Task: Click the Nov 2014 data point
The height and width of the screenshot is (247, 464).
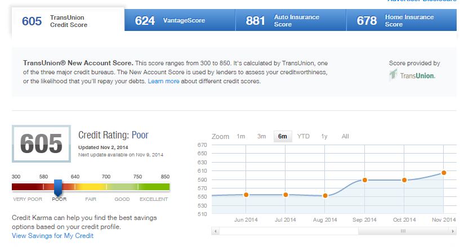Action: tap(444, 173)
